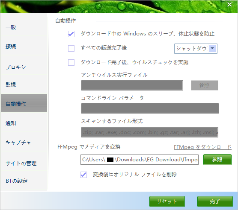
Task: Uncheck prevent Windows sleep during download
Action: pos(71,34)
